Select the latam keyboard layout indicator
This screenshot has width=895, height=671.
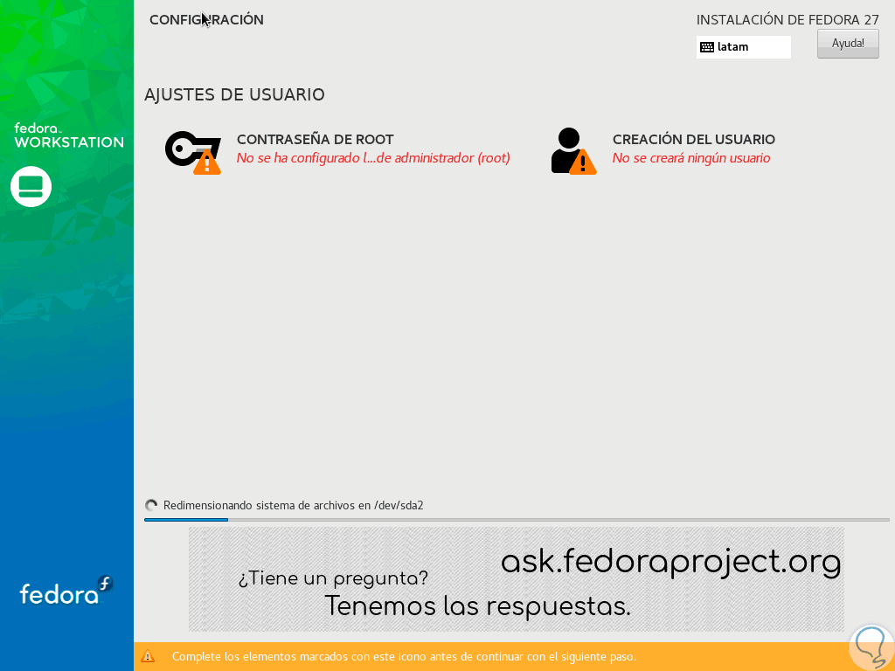743,47
